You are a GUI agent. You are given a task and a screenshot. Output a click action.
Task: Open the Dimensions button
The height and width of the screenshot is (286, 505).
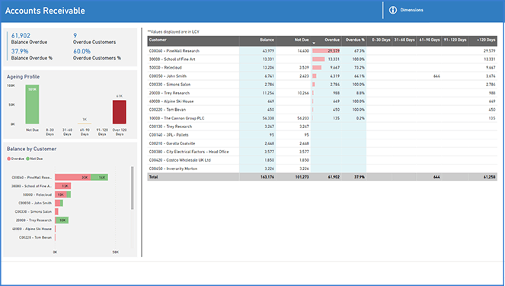click(x=407, y=10)
